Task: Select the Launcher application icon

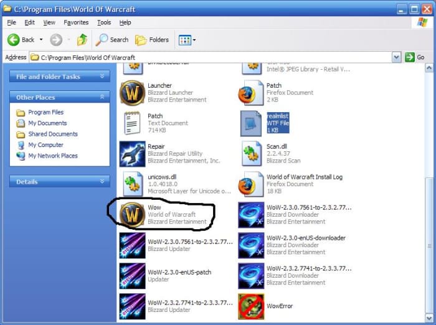Action: [x=132, y=93]
